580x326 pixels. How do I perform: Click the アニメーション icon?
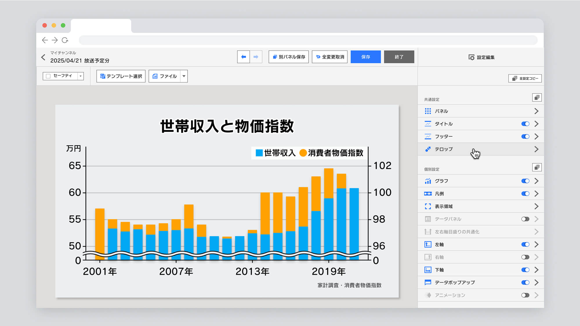click(428, 295)
